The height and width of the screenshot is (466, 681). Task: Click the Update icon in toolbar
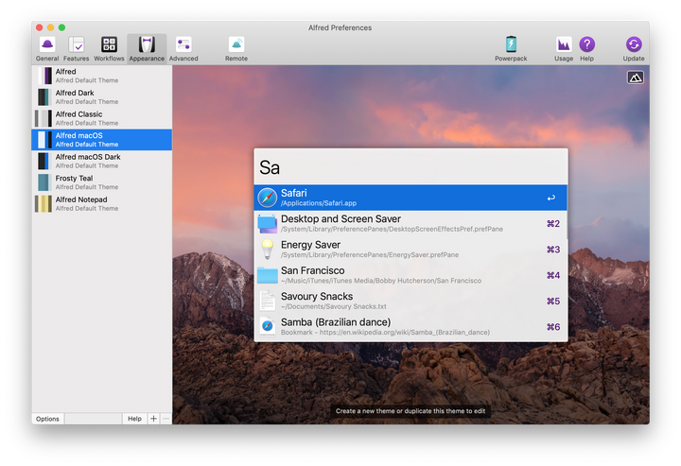click(634, 47)
